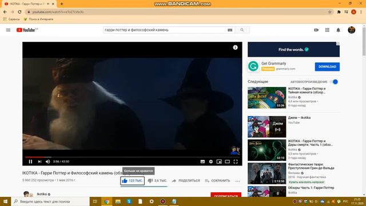Screen dimensions: 366x206
Task: Open Фантастические твари movie thumbnail
Action: click(267, 173)
